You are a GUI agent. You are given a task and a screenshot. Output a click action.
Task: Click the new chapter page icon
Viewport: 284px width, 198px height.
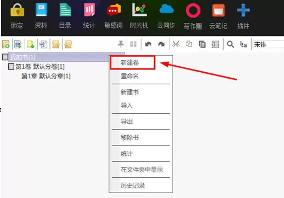click(x=31, y=44)
